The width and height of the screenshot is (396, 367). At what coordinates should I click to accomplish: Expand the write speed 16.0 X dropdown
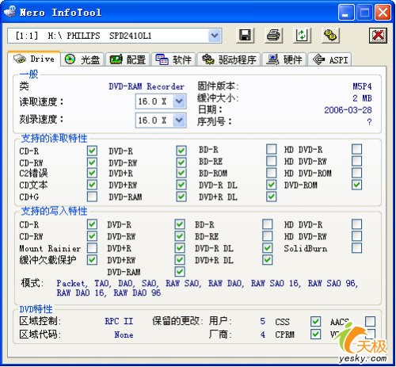coord(179,120)
